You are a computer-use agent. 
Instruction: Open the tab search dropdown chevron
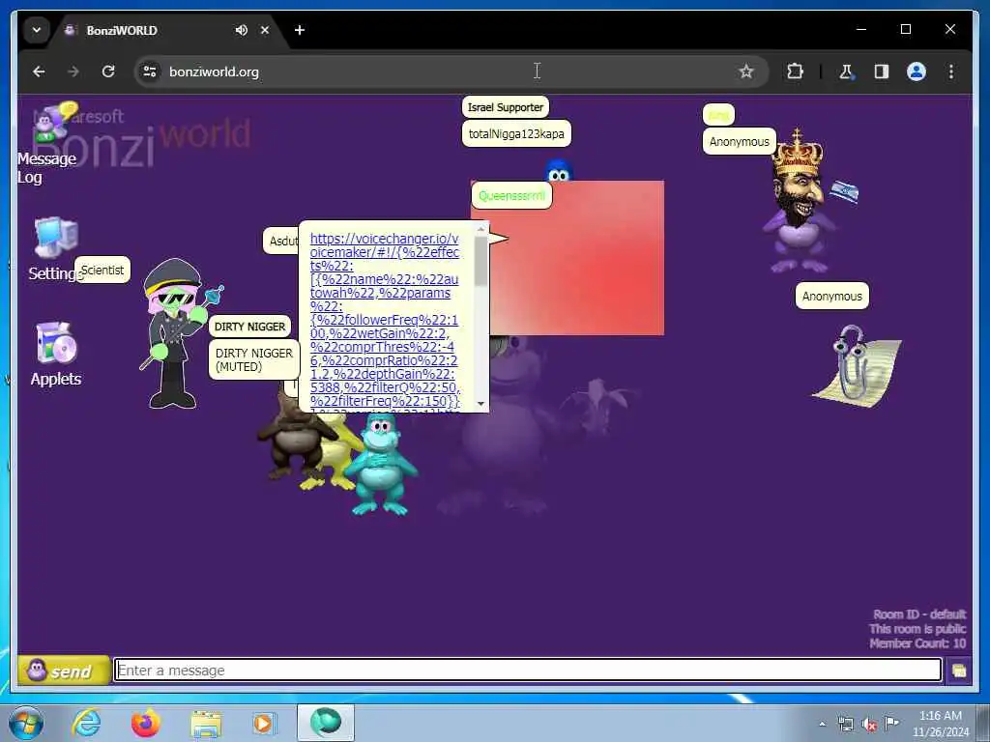tap(37, 30)
